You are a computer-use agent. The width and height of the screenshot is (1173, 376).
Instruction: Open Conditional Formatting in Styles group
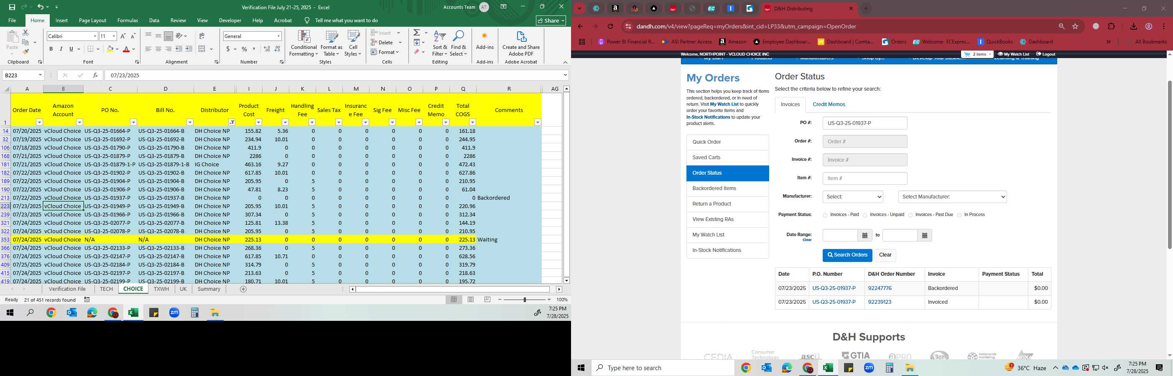click(x=304, y=44)
